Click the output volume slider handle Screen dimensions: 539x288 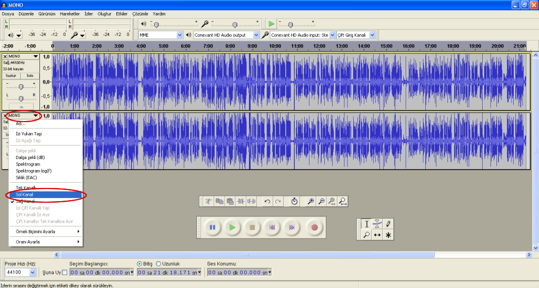[156, 25]
